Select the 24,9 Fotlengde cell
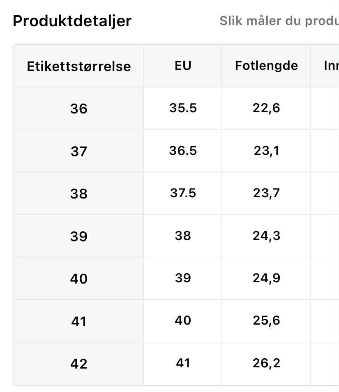 (266, 278)
